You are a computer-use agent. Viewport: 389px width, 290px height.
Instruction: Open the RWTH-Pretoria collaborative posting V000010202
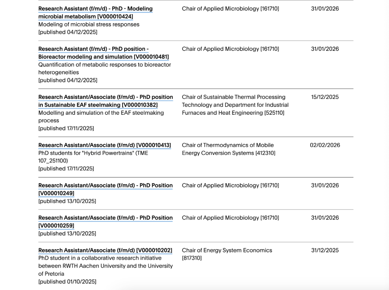pos(105,250)
